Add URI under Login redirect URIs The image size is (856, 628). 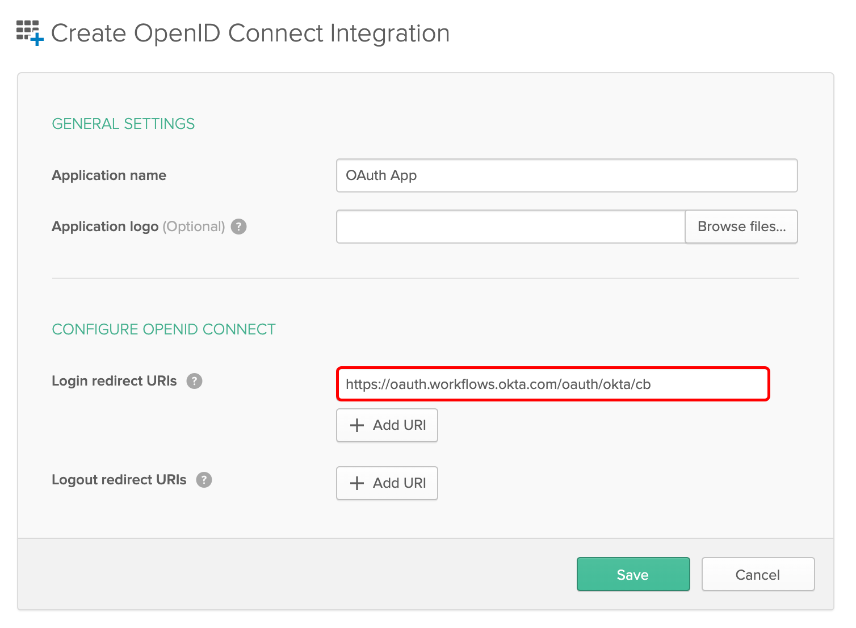(x=387, y=425)
